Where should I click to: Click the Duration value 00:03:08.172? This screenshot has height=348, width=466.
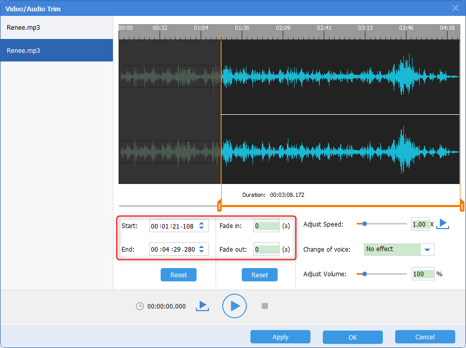pos(287,195)
